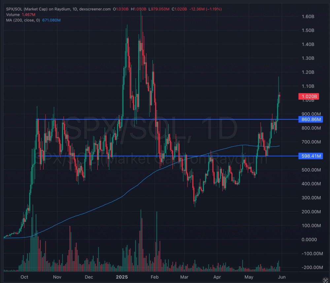Click the Oct label on time axis
The width and height of the screenshot is (330, 283).
point(24,277)
